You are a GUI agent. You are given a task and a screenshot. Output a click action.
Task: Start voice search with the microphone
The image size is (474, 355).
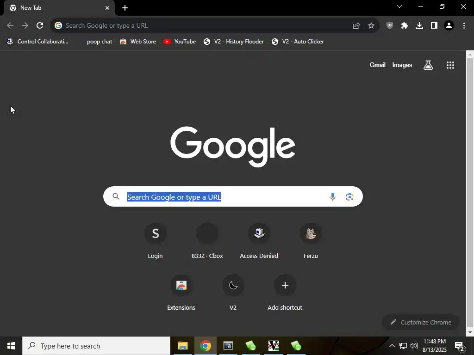(x=332, y=196)
